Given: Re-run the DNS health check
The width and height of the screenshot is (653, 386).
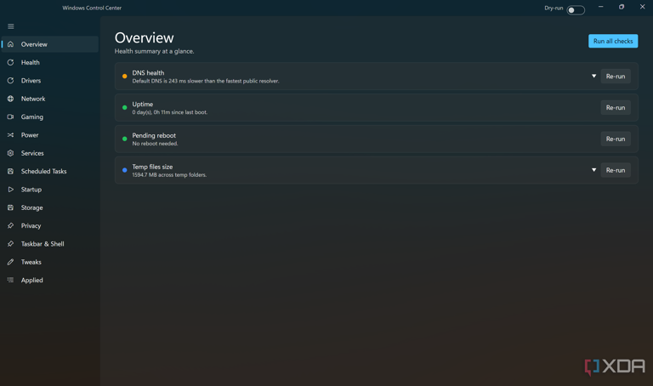Looking at the screenshot, I should 616,77.
